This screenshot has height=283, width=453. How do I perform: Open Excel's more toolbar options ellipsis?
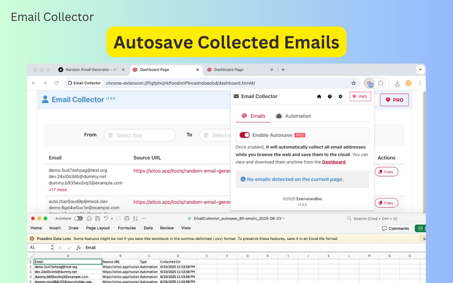pyautogui.click(x=144, y=219)
